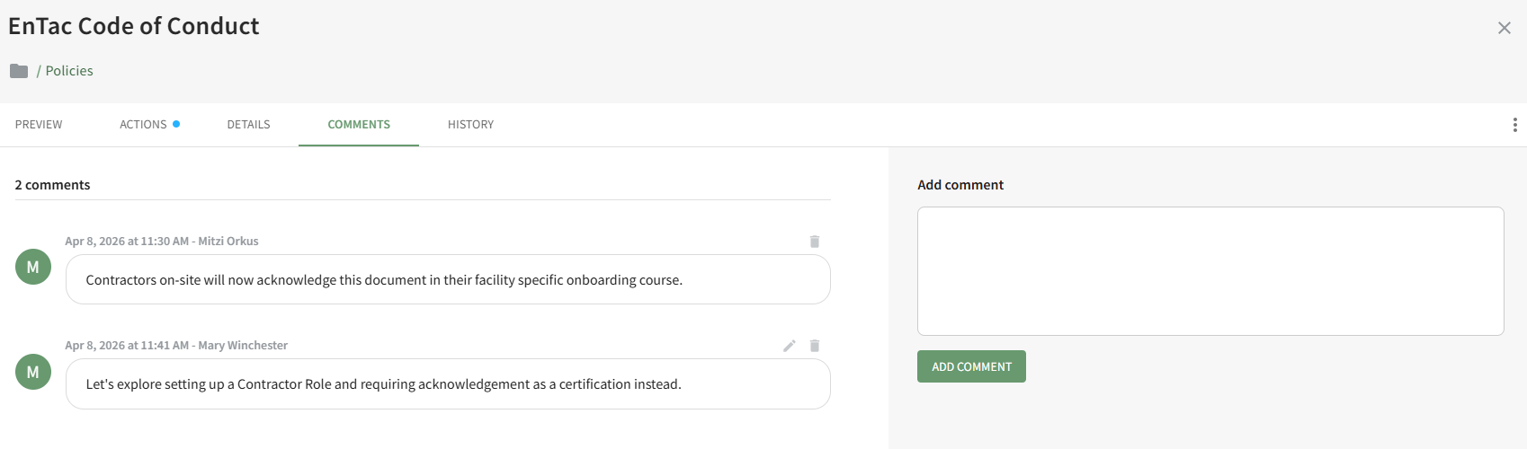Select the Comments tab
The width and height of the screenshot is (1527, 449).
(359, 125)
